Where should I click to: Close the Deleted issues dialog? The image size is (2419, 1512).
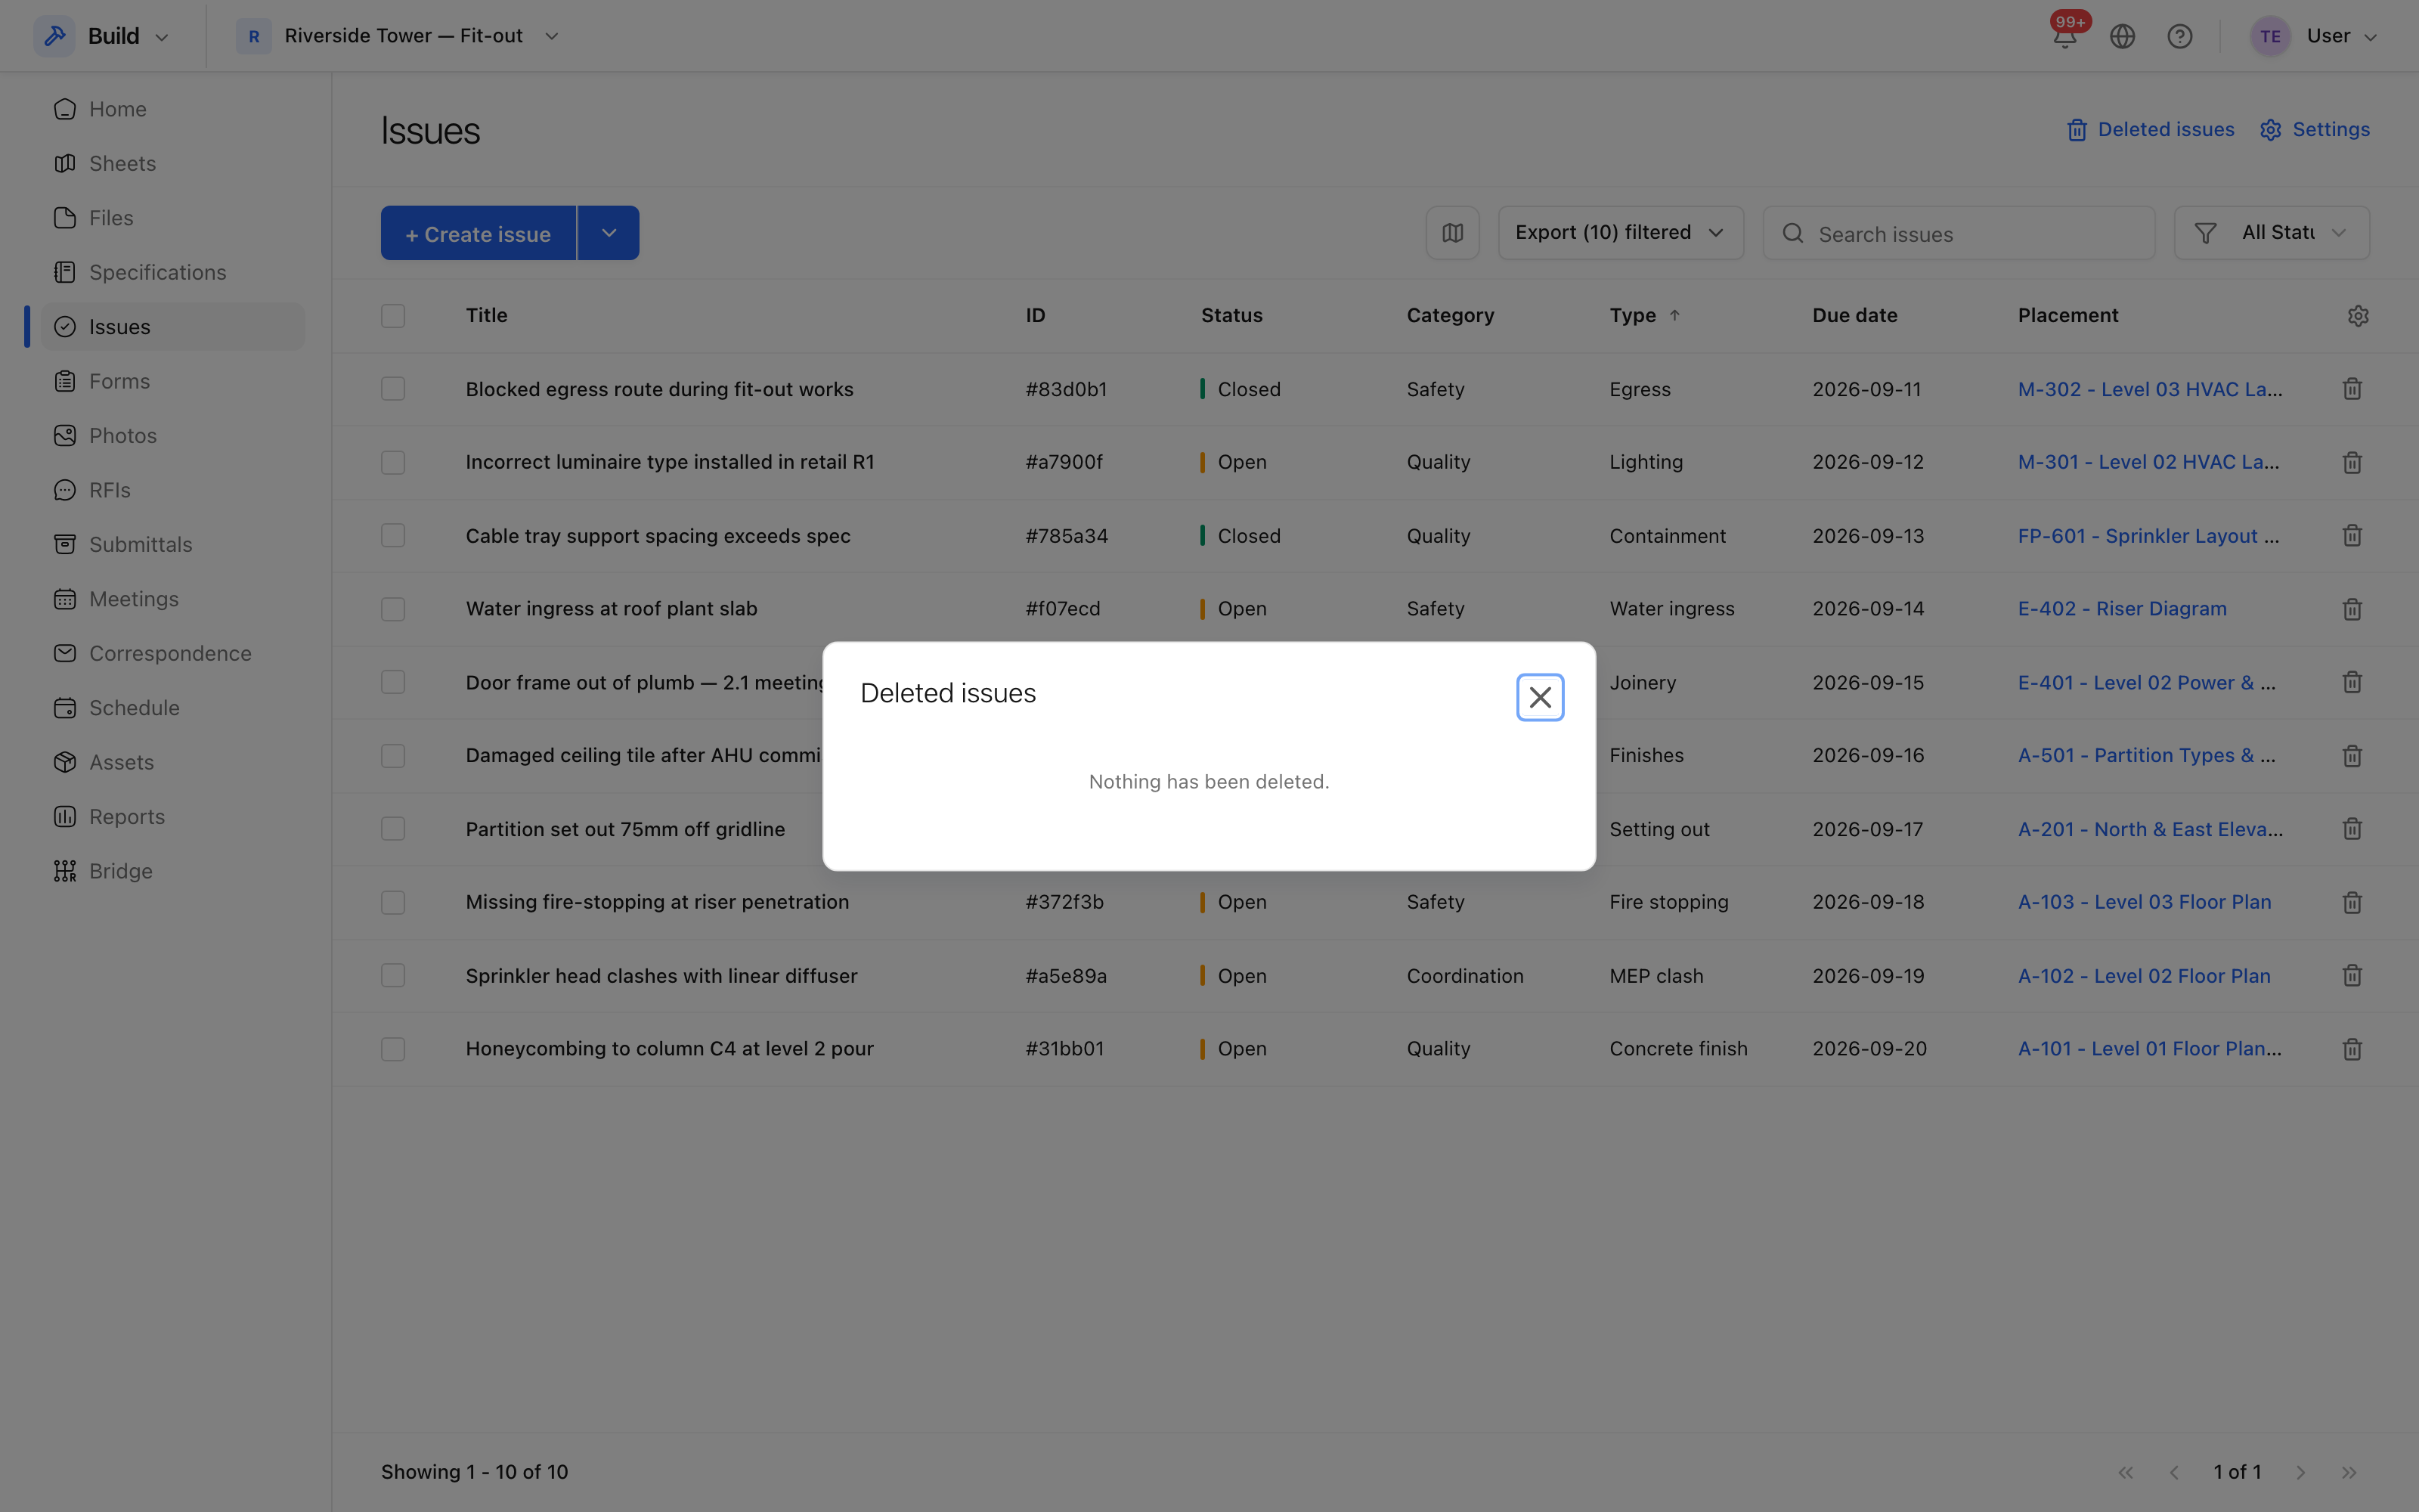1539,697
